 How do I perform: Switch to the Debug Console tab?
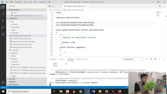82,59
